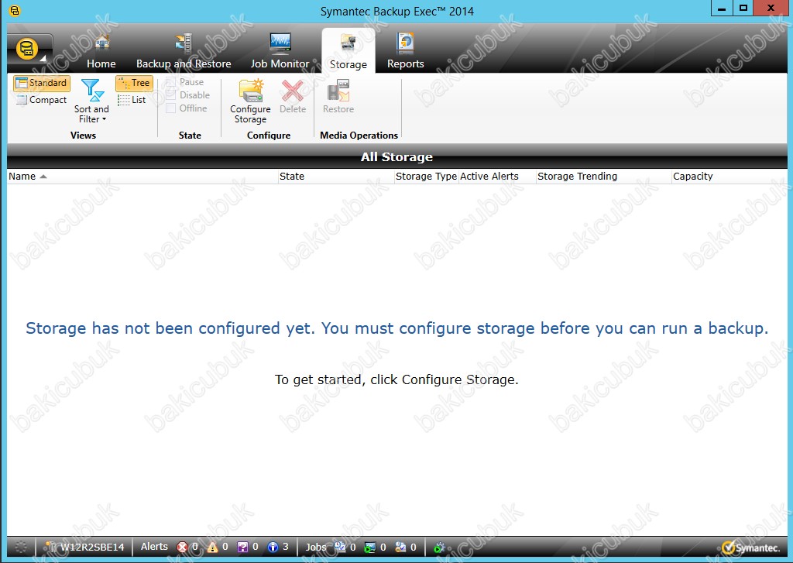Click the W12R2SBE14 server icon
This screenshot has width=793, height=563.
(x=50, y=547)
